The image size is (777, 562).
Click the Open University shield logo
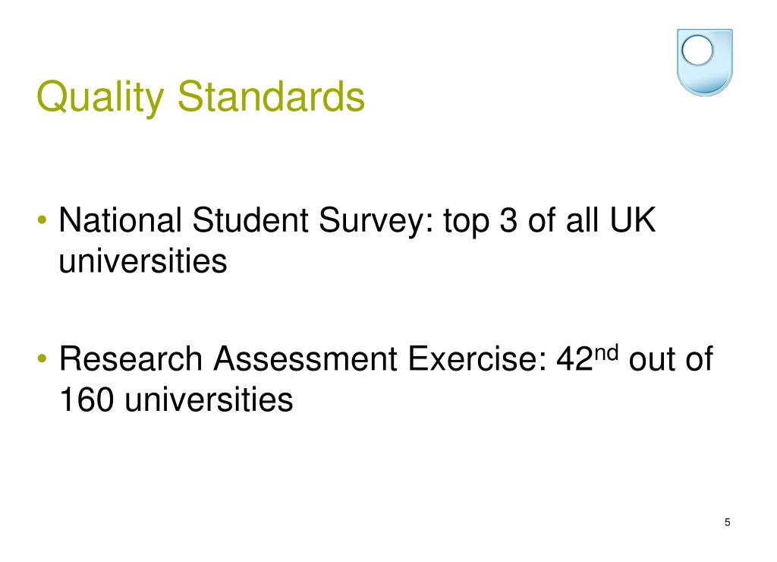705,62
